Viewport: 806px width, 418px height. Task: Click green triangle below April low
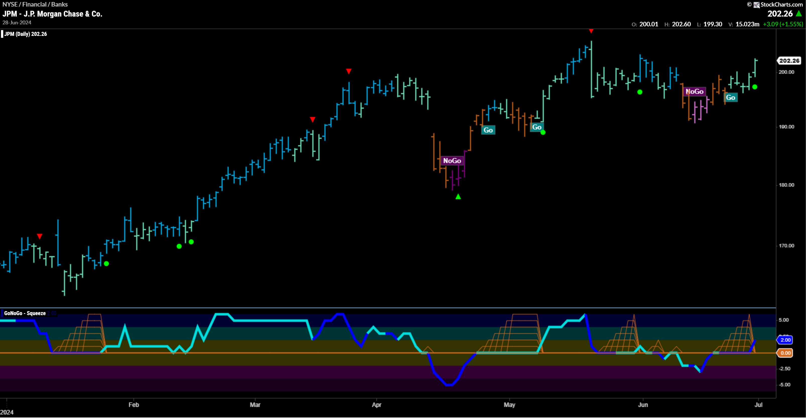(x=458, y=197)
